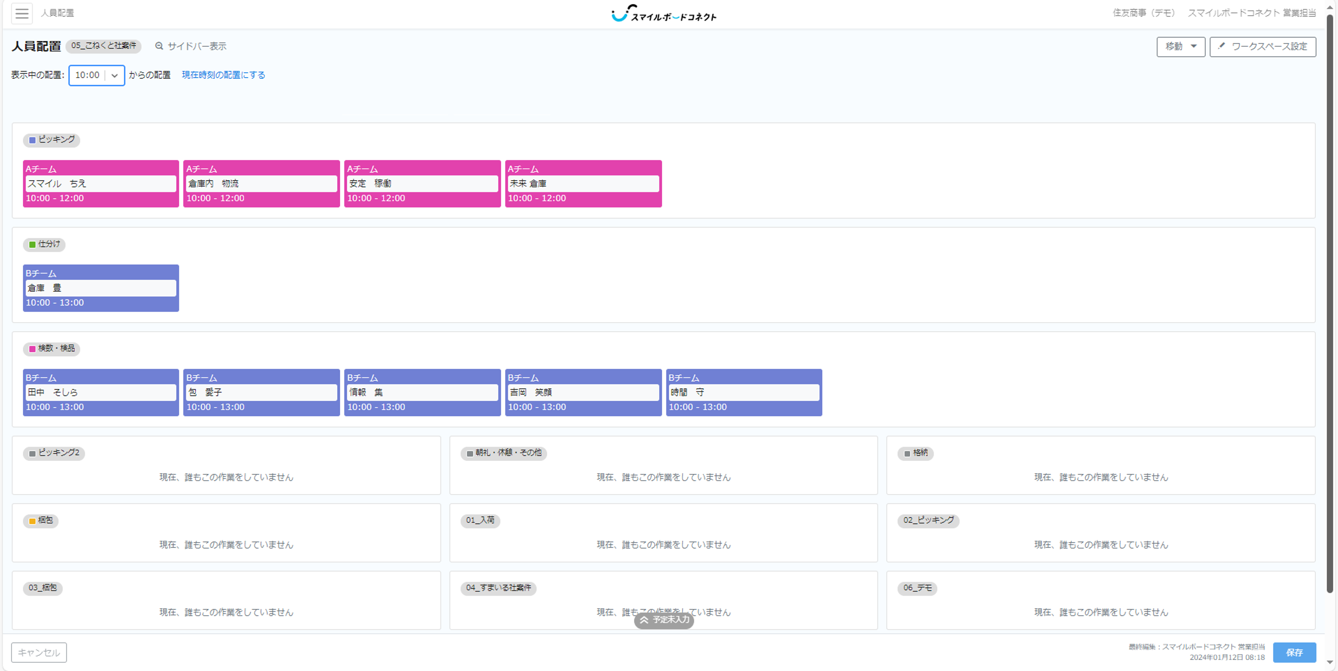Click the 05_こねくと社案件 workspace tag
The height and width of the screenshot is (671, 1338).
(x=104, y=46)
